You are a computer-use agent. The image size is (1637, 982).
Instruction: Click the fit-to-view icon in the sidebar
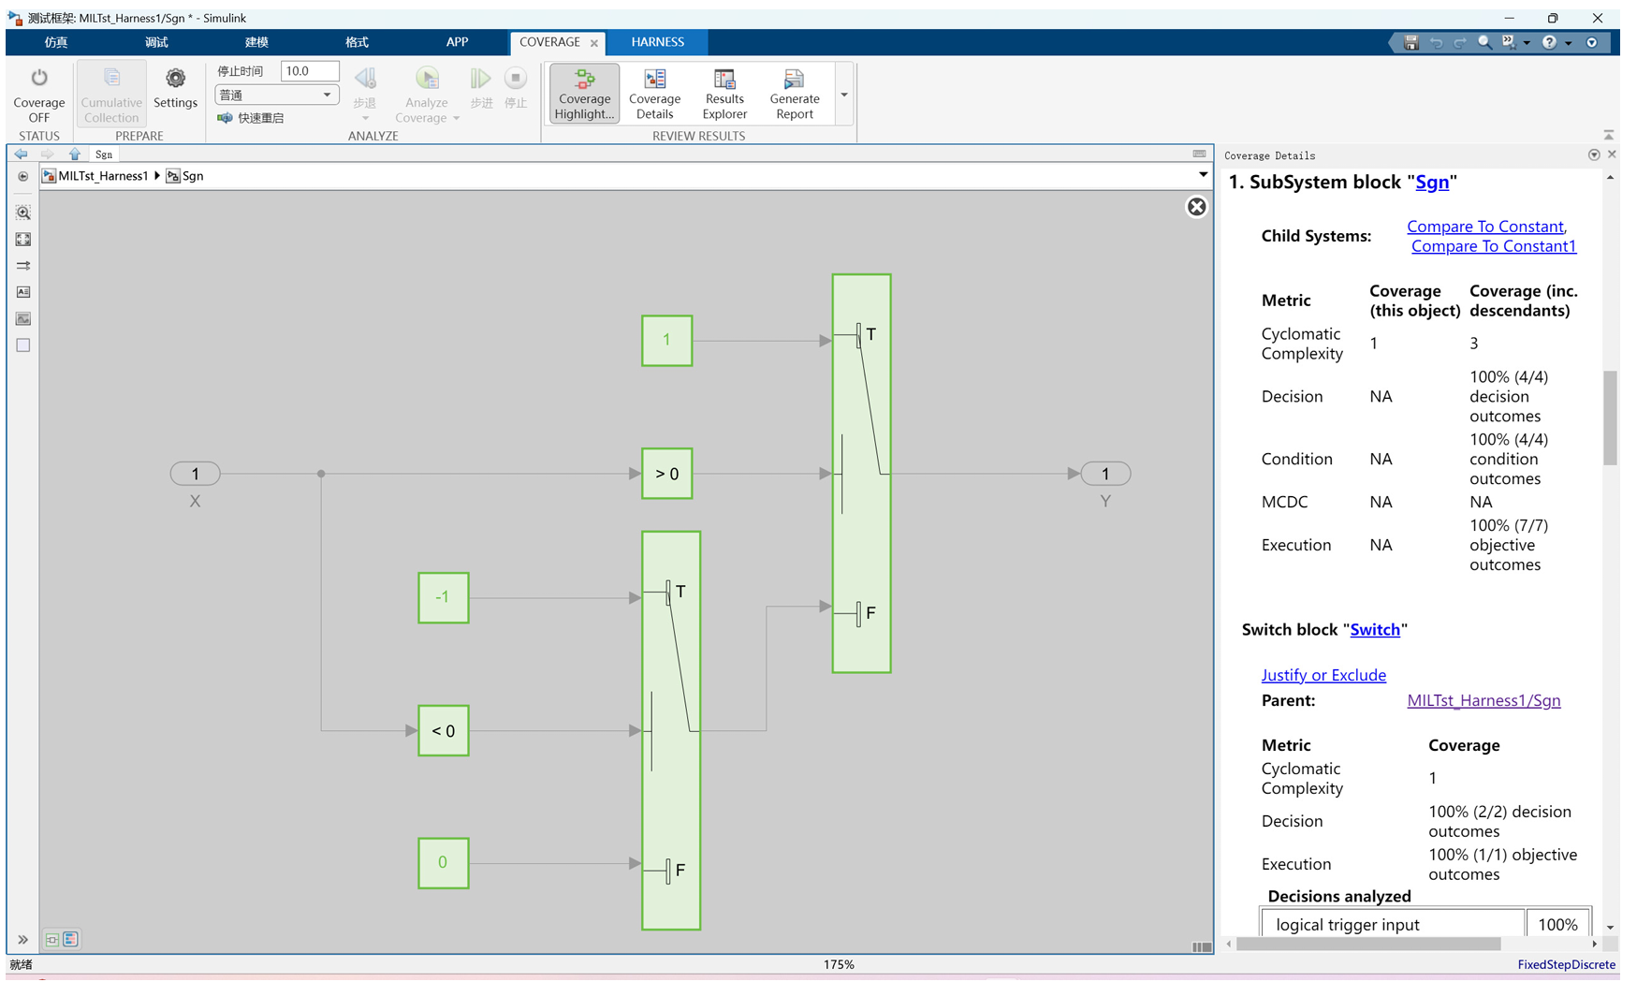[22, 239]
